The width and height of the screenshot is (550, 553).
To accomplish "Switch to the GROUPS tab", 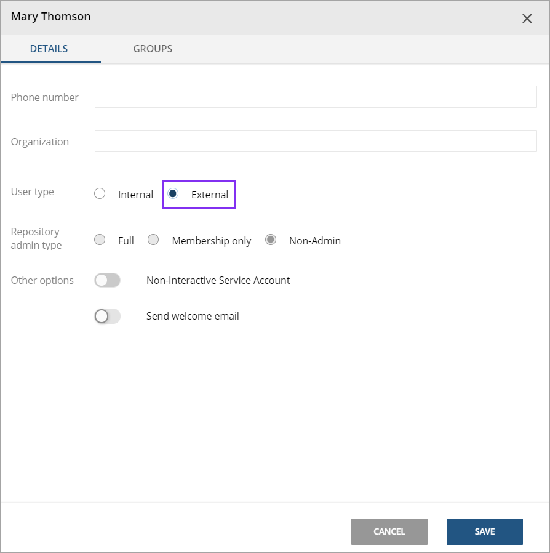I will tap(152, 49).
